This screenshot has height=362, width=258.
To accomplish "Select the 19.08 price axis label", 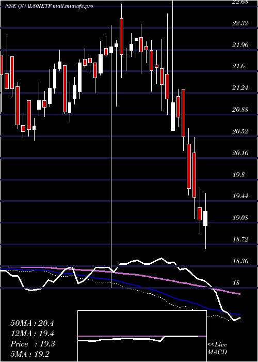I will tap(240, 218).
